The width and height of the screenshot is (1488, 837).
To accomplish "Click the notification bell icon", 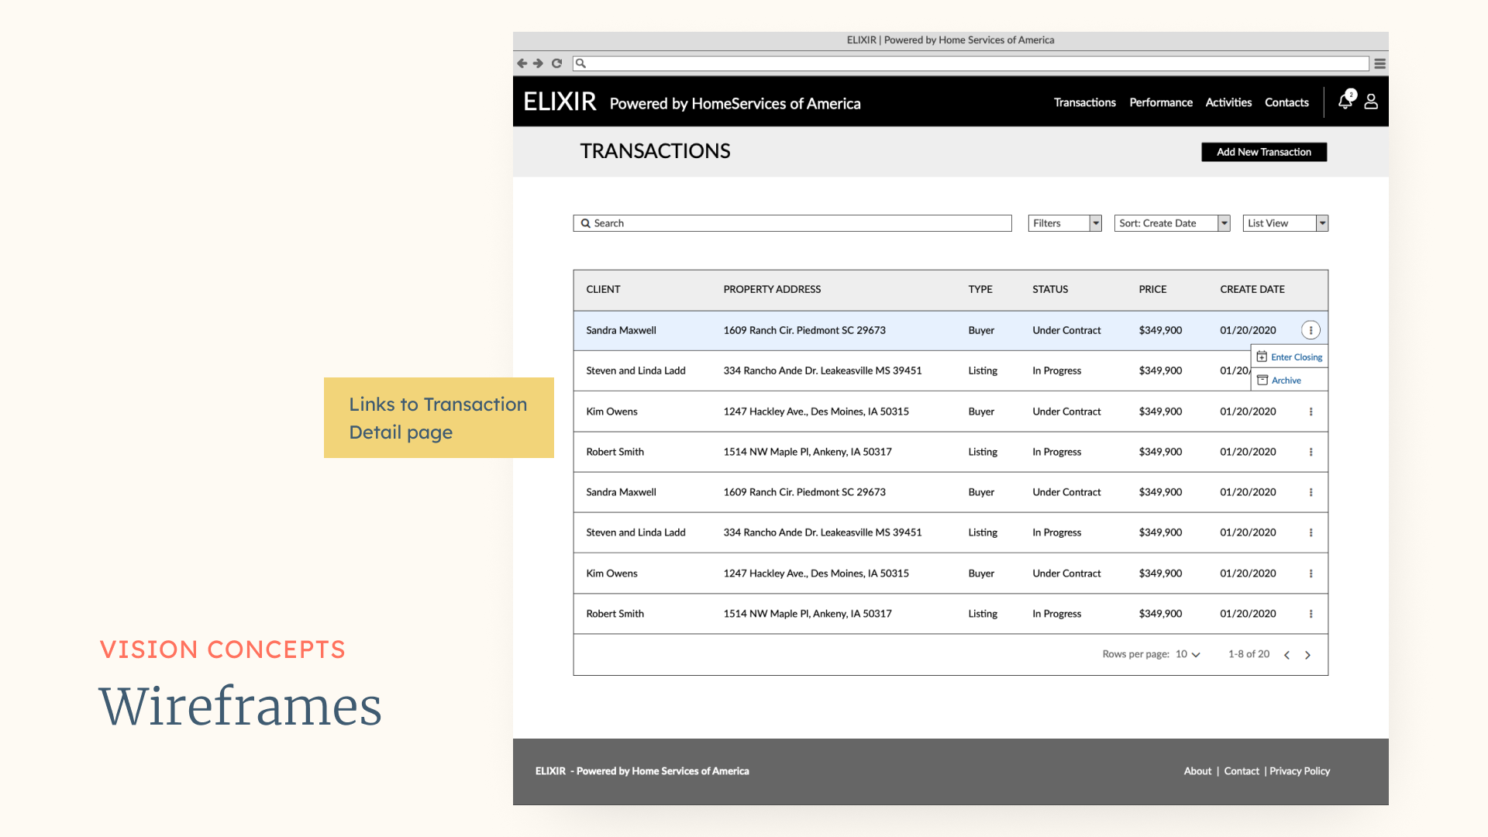I will (1345, 102).
